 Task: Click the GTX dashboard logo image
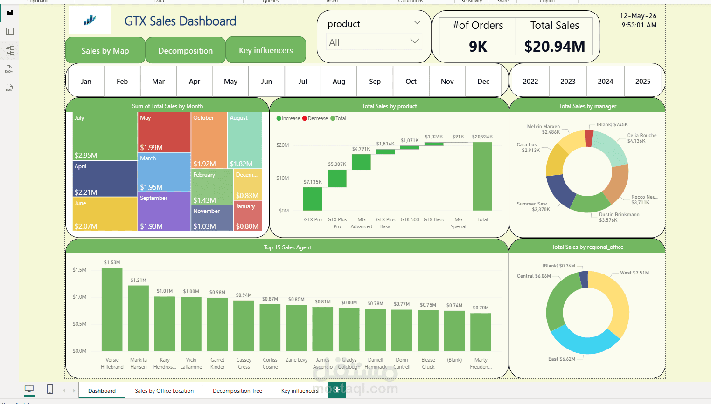(90, 20)
